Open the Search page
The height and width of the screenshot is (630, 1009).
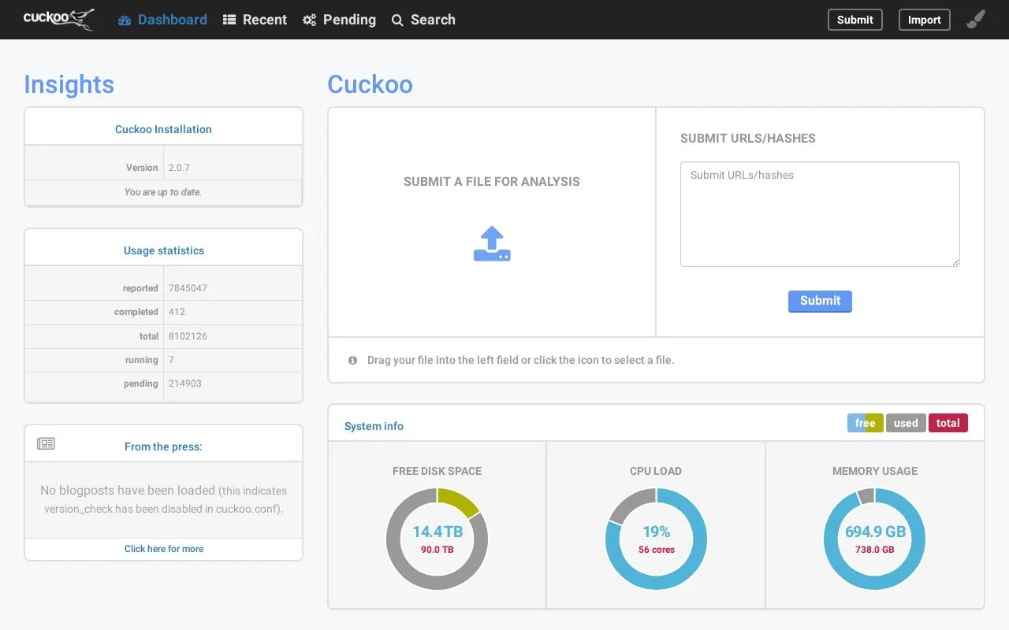click(423, 20)
